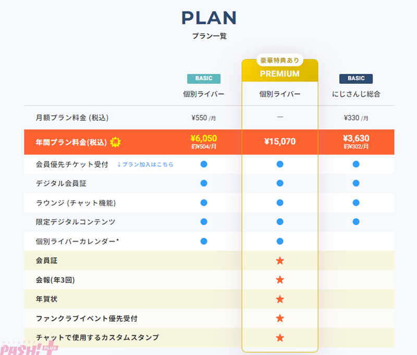
Task: Click the ¥15,070 premium annual price
Action: point(280,142)
